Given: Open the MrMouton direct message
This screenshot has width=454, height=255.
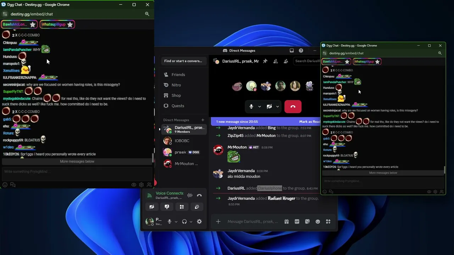Looking at the screenshot, I should 183,164.
